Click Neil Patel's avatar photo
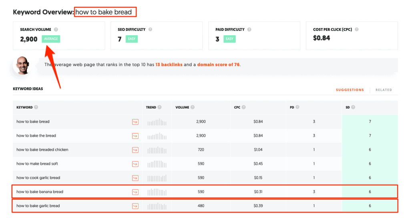410x218 pixels. point(22,65)
